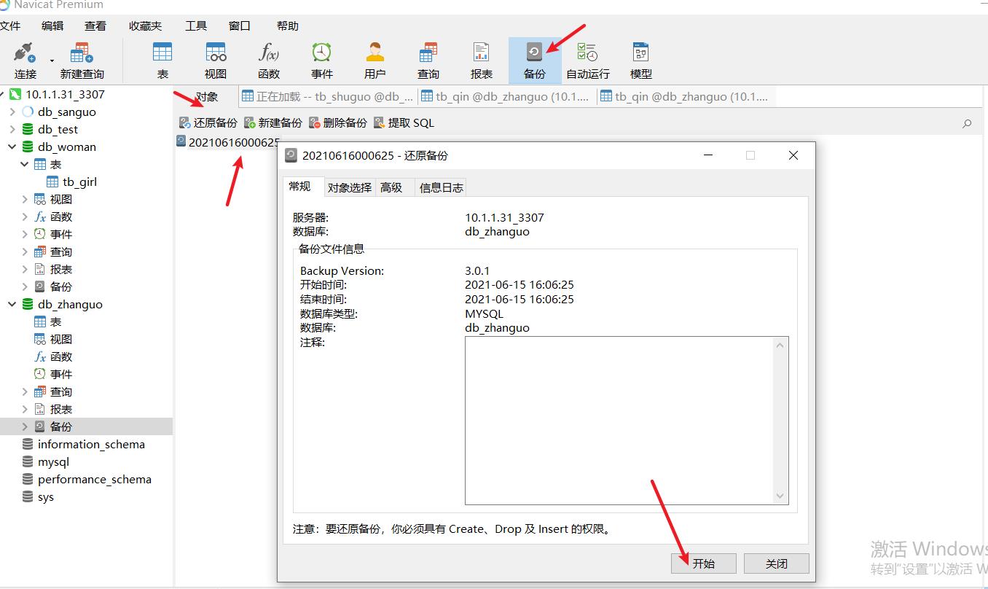Switch to 对象选择 tab in restore dialog
988x589 pixels.
tap(349, 187)
